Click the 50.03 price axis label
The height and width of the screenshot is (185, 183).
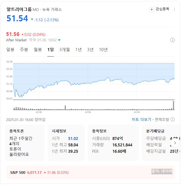tap(9, 99)
